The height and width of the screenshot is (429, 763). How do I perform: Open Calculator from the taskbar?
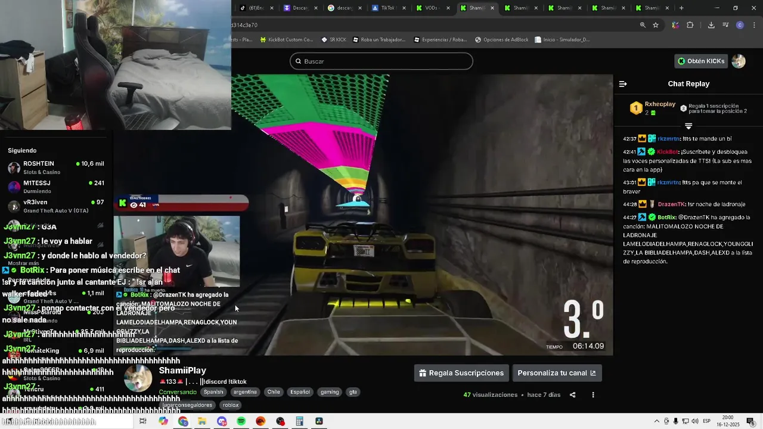[x=300, y=421]
